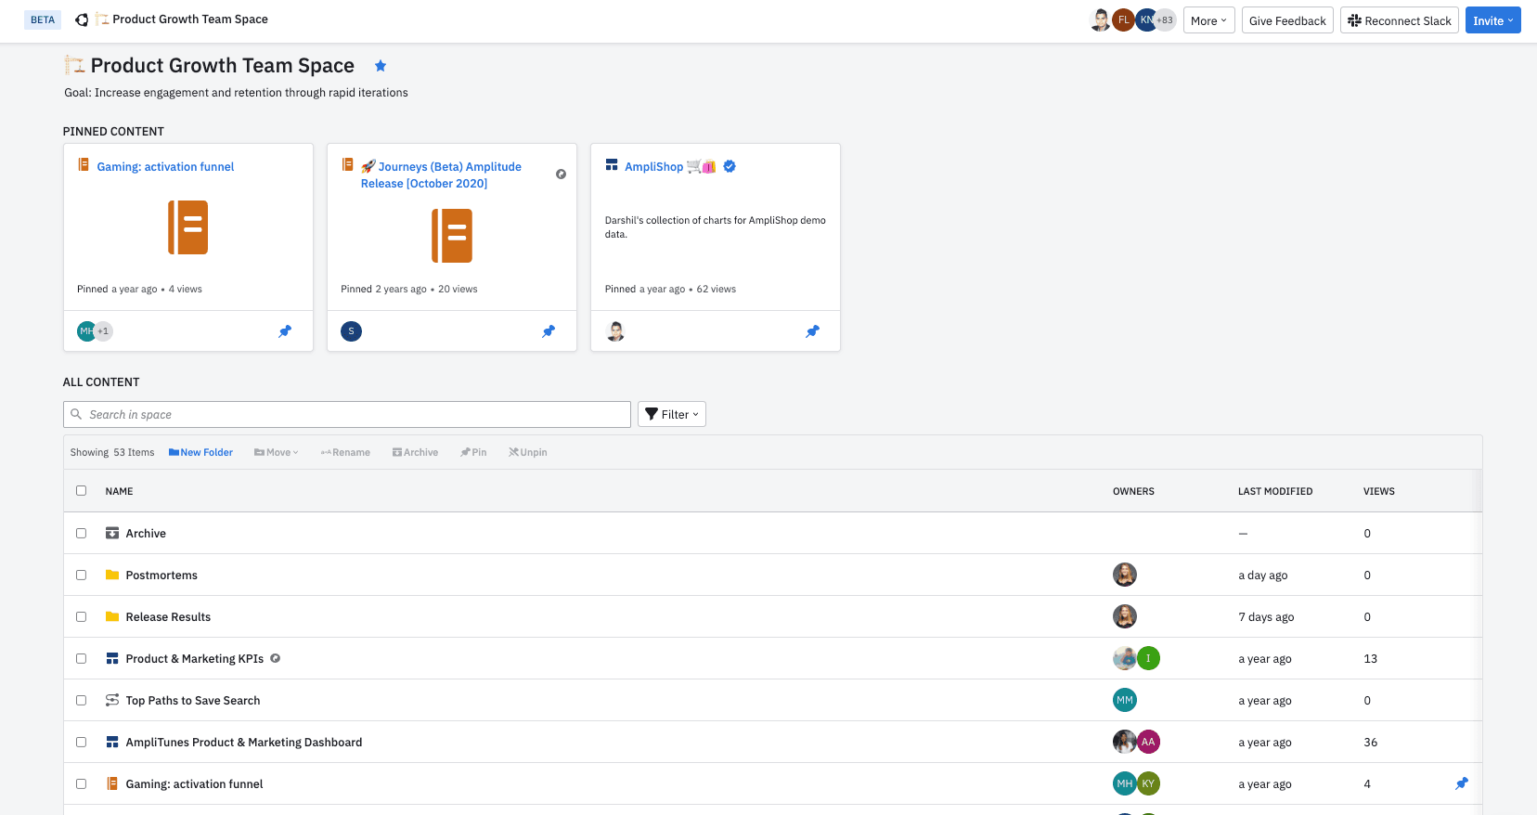The width and height of the screenshot is (1537, 815).
Task: Click the Archive toolbar action
Action: (415, 452)
